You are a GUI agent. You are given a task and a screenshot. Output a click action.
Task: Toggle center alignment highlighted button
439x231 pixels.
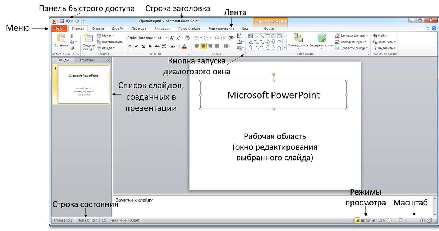click(203, 46)
